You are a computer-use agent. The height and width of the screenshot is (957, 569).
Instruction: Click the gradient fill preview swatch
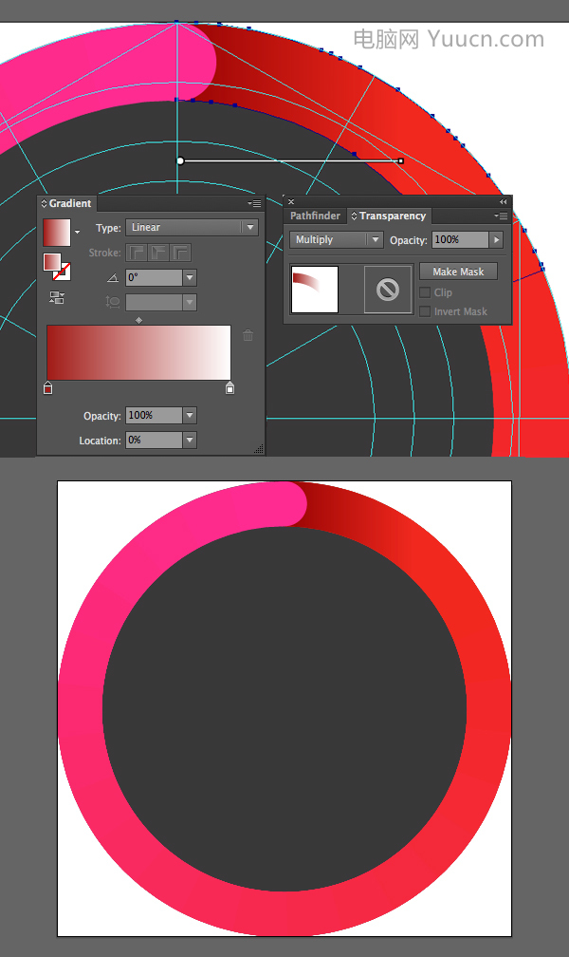57,233
